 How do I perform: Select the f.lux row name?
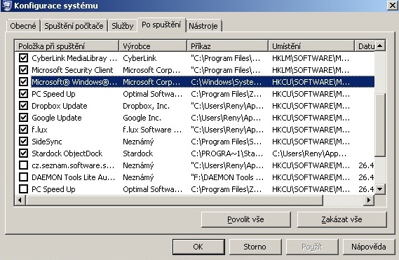coord(39,130)
